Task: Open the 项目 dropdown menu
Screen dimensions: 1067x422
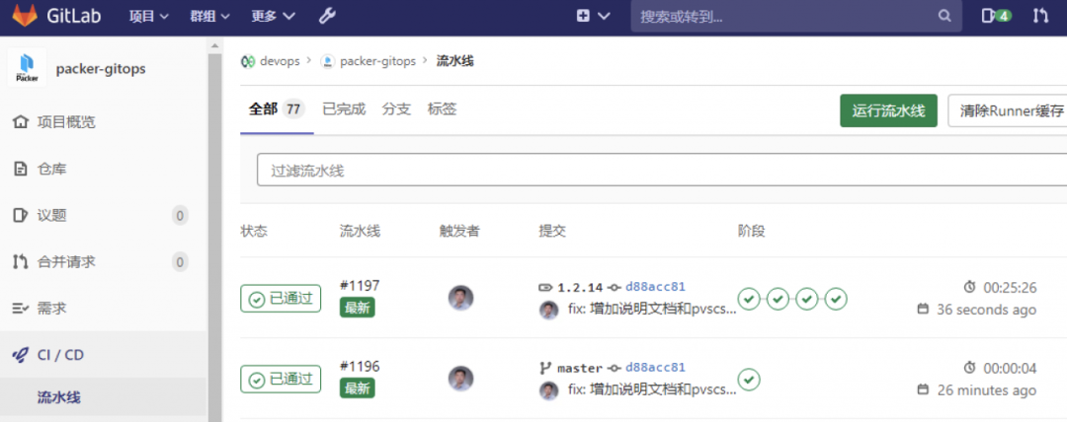Action: pyautogui.click(x=149, y=17)
